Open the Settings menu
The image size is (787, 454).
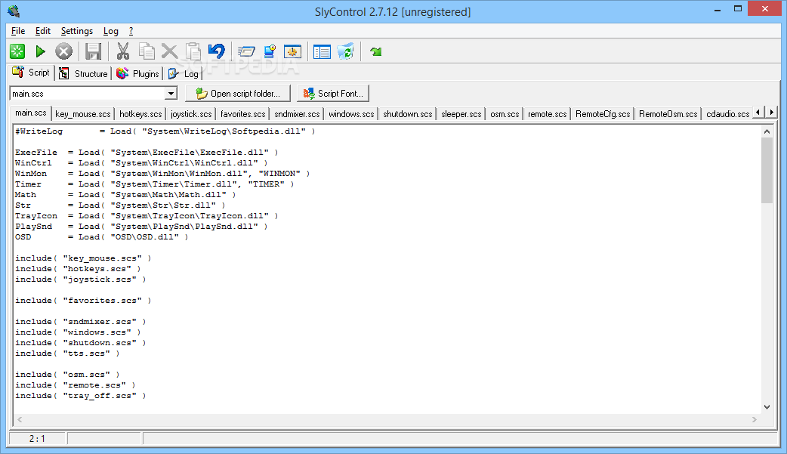tap(77, 31)
